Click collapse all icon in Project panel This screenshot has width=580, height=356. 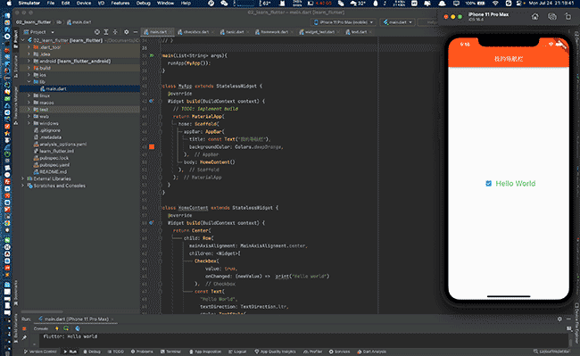(115, 32)
